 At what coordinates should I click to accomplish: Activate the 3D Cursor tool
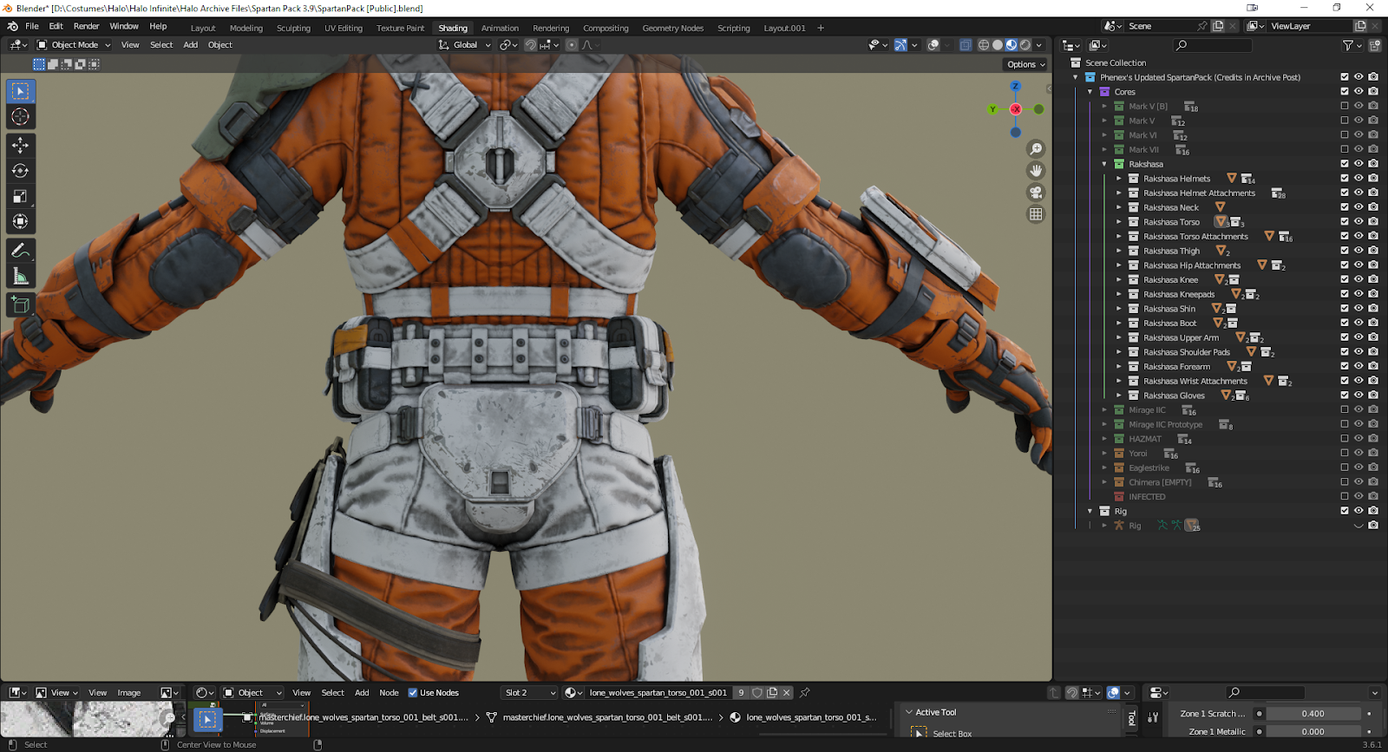tap(21, 116)
